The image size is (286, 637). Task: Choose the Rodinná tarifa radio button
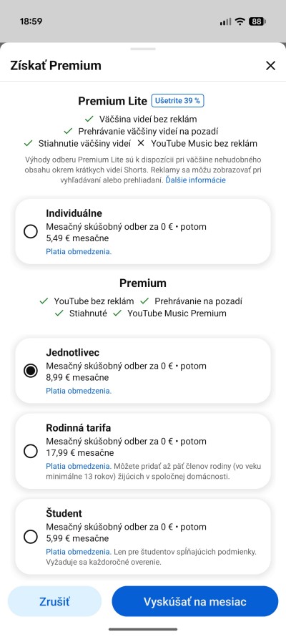31,451
